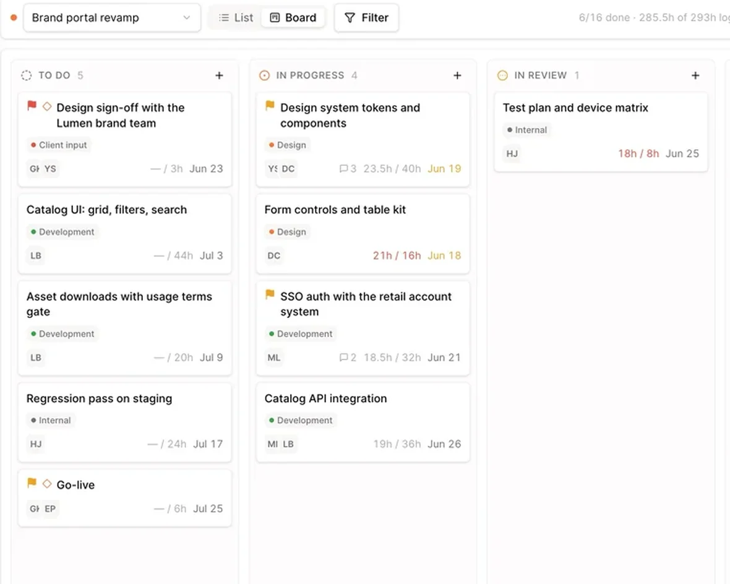Image resolution: width=730 pixels, height=584 pixels.
Task: Click Internal tag on Test plan card
Action: [x=527, y=130]
